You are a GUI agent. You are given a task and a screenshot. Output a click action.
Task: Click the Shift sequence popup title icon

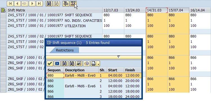(x=49, y=43)
